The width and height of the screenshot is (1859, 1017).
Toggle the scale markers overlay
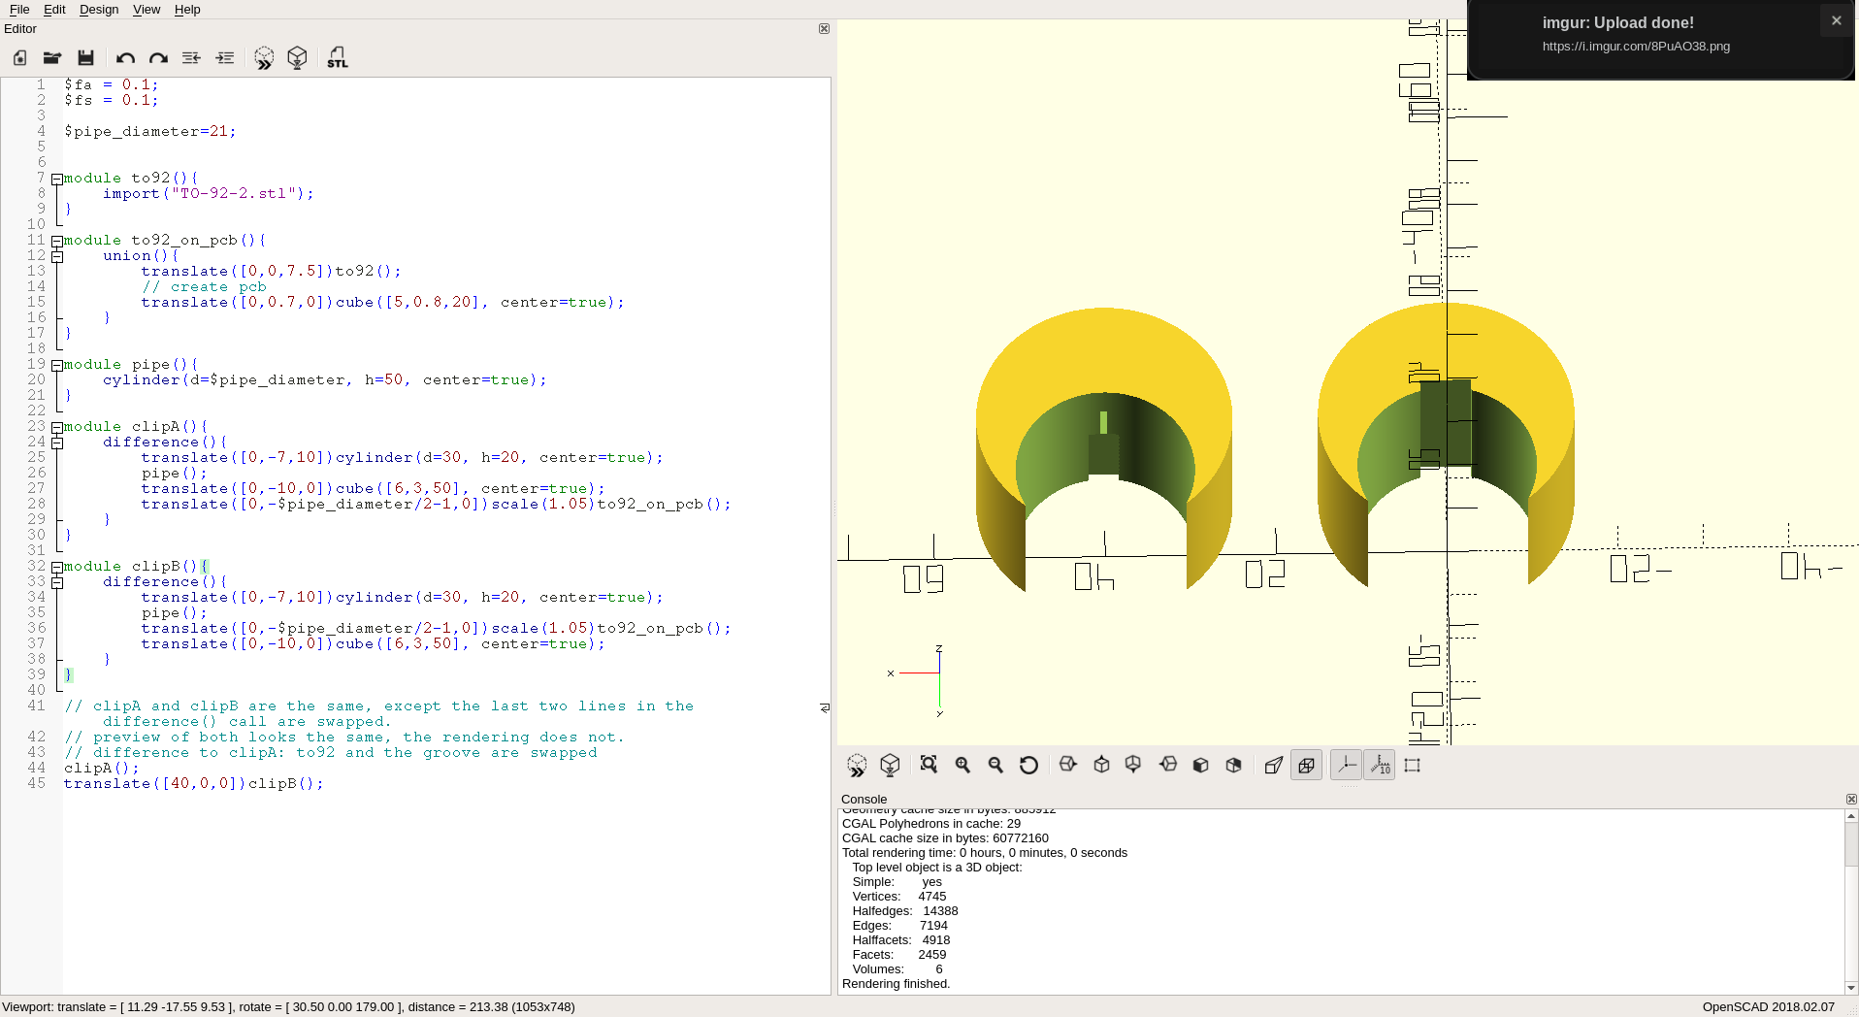tap(1379, 765)
